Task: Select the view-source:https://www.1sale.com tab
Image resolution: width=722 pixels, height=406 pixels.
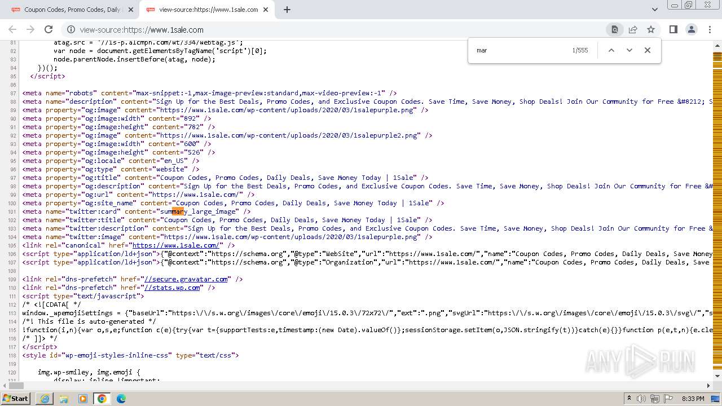Action: [x=207, y=10]
